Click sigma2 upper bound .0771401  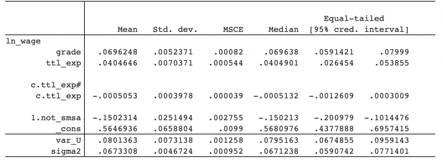point(389,152)
